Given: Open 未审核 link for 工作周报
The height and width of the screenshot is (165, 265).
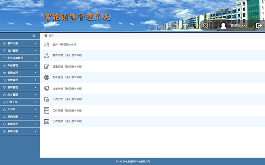Looking at the screenshot, I should click(78, 110).
